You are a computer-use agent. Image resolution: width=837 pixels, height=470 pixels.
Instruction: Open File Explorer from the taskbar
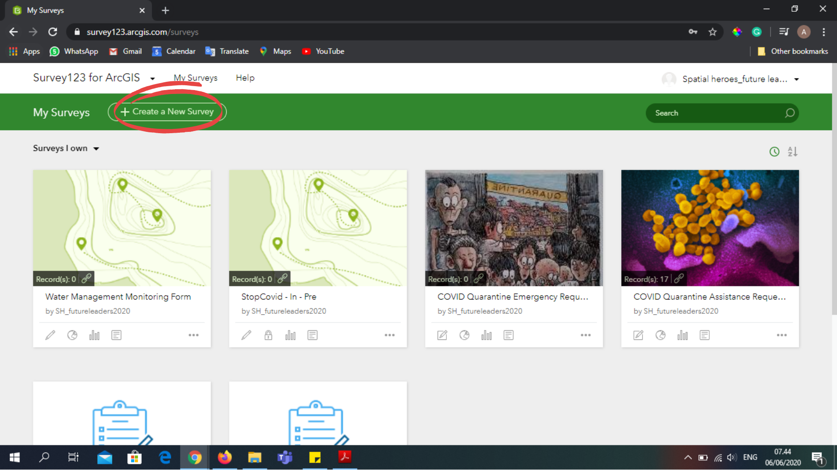tap(255, 457)
